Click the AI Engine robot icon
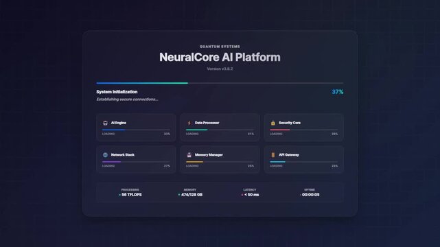The image size is (440, 247). click(x=105, y=123)
